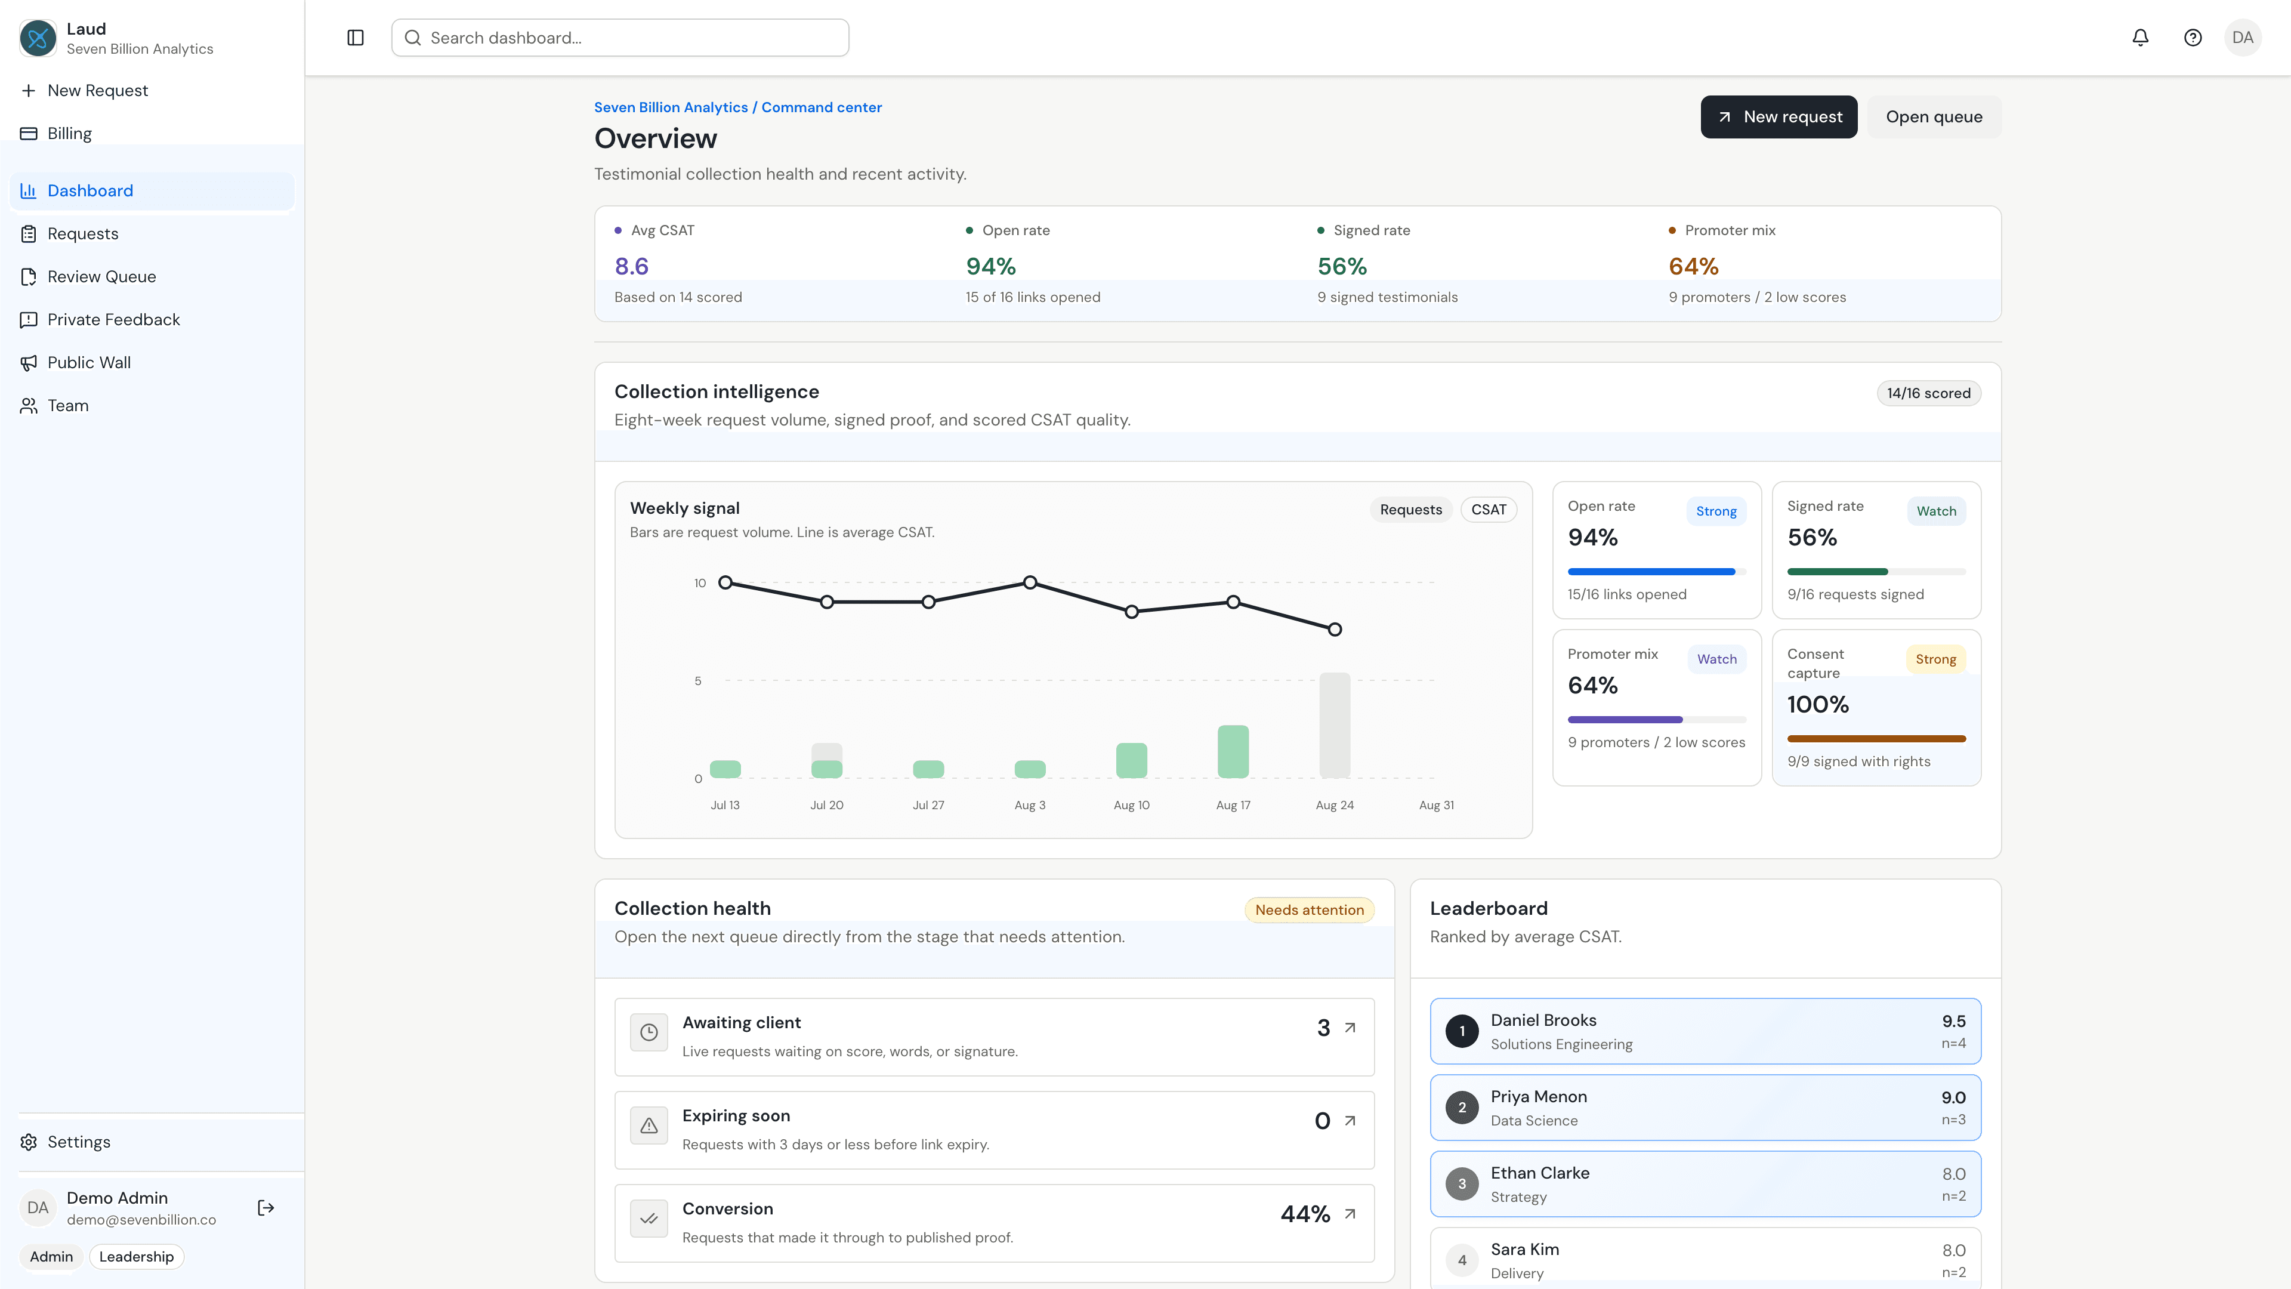Click the Laud logo icon

pos(38,38)
